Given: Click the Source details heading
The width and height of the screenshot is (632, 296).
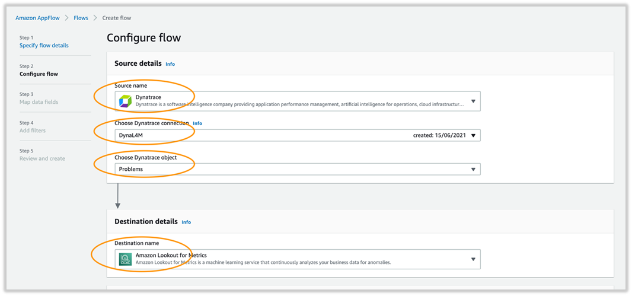Looking at the screenshot, I should click(138, 63).
